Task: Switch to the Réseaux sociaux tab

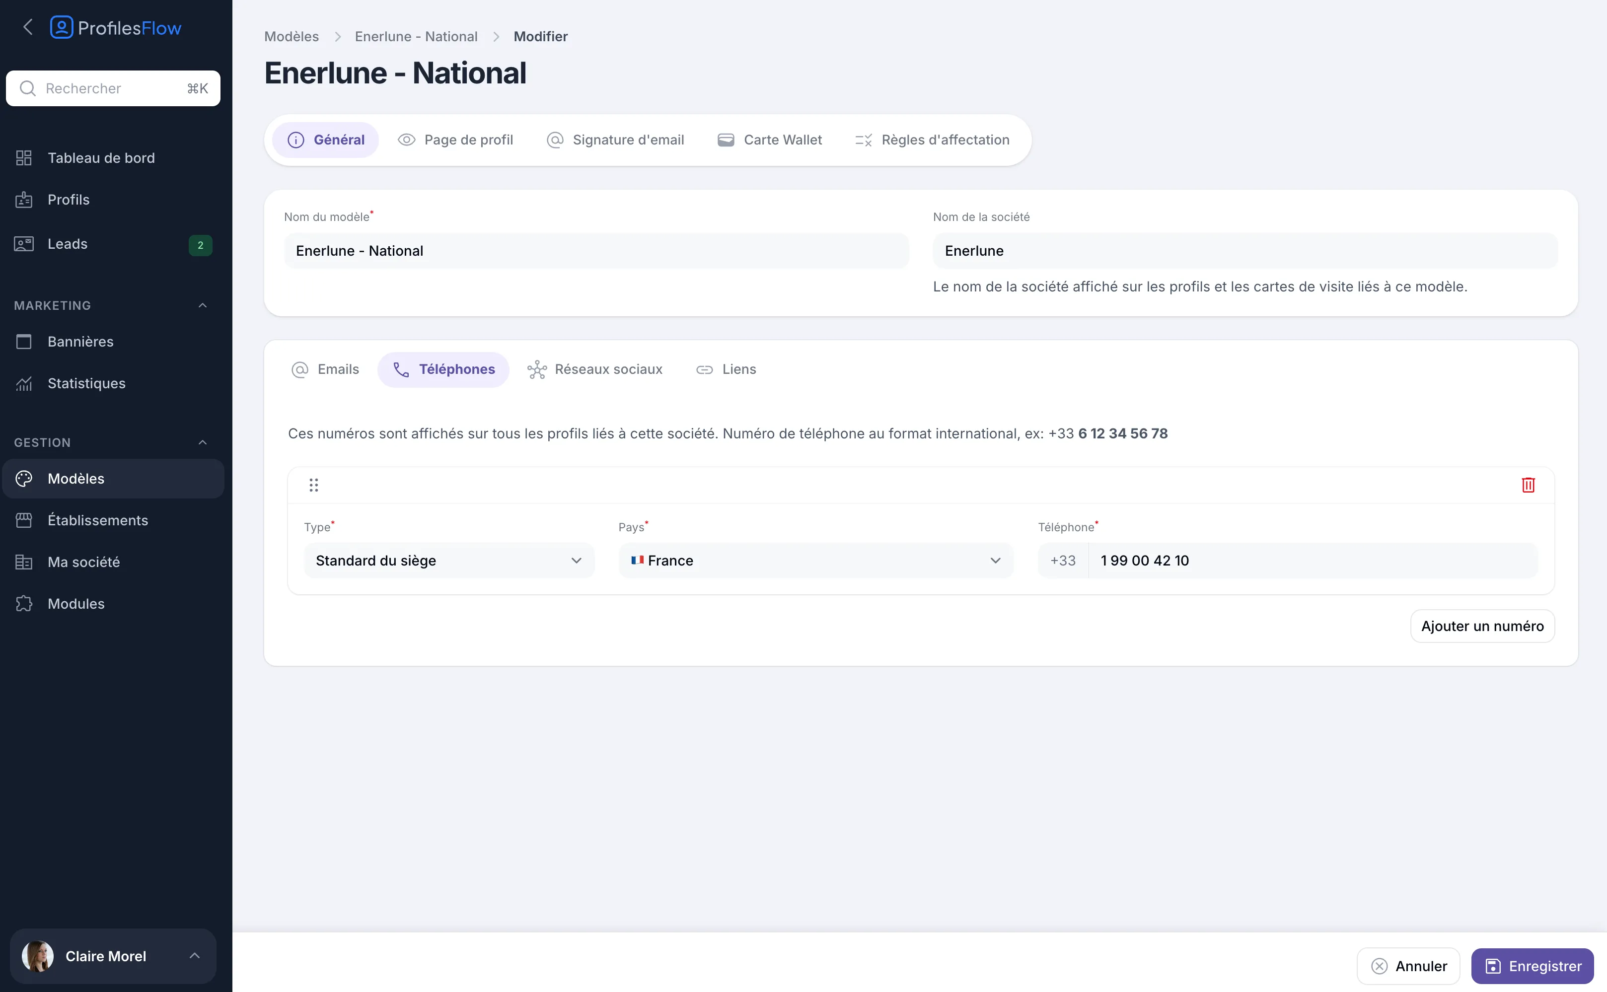Action: [x=595, y=369]
